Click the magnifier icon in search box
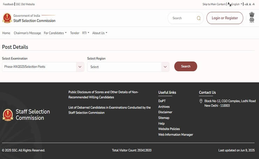The height and width of the screenshot is (159, 259). pos(199,18)
